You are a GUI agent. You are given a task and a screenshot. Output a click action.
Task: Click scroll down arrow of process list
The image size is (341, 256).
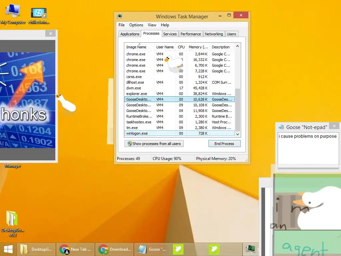[237, 134]
